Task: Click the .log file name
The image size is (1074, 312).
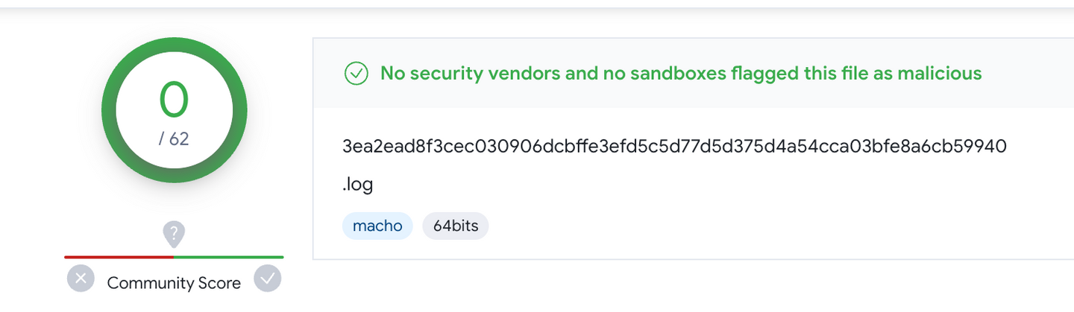Action: (357, 185)
